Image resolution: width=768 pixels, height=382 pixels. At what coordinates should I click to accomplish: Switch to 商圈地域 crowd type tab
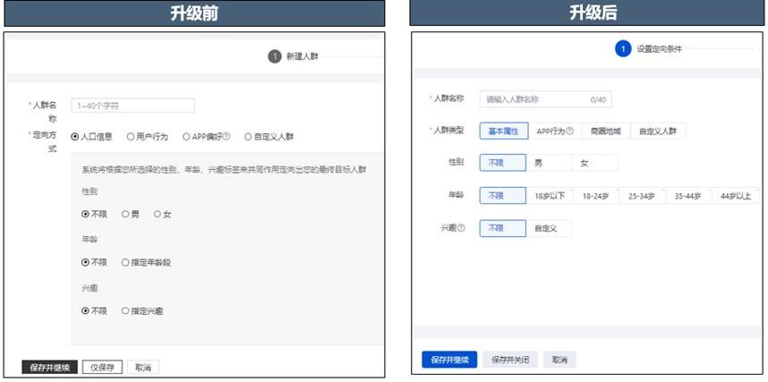pyautogui.click(x=606, y=132)
